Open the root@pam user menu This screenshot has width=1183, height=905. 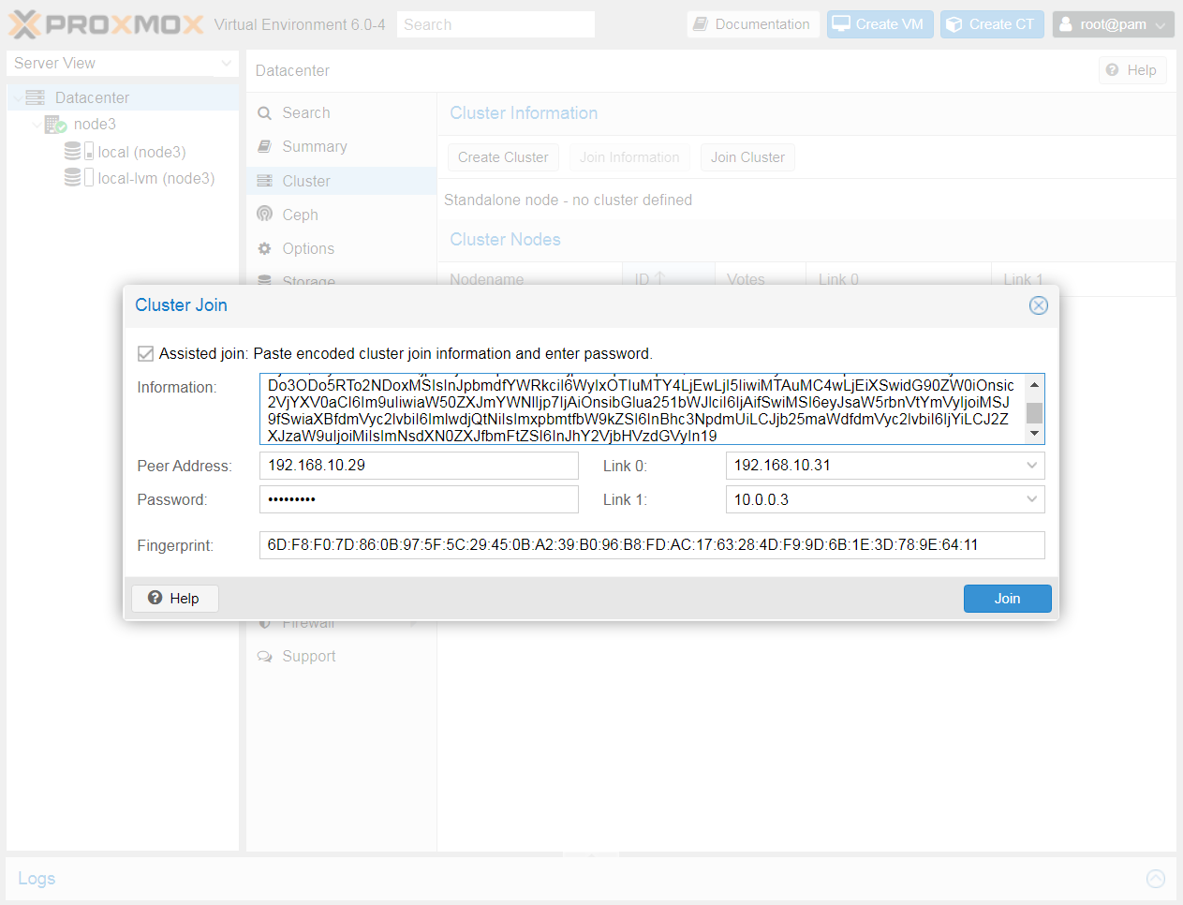click(1113, 24)
